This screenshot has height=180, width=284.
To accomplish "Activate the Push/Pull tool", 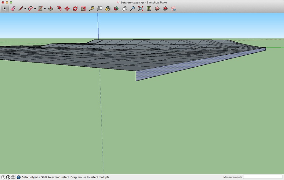I will point(51,9).
